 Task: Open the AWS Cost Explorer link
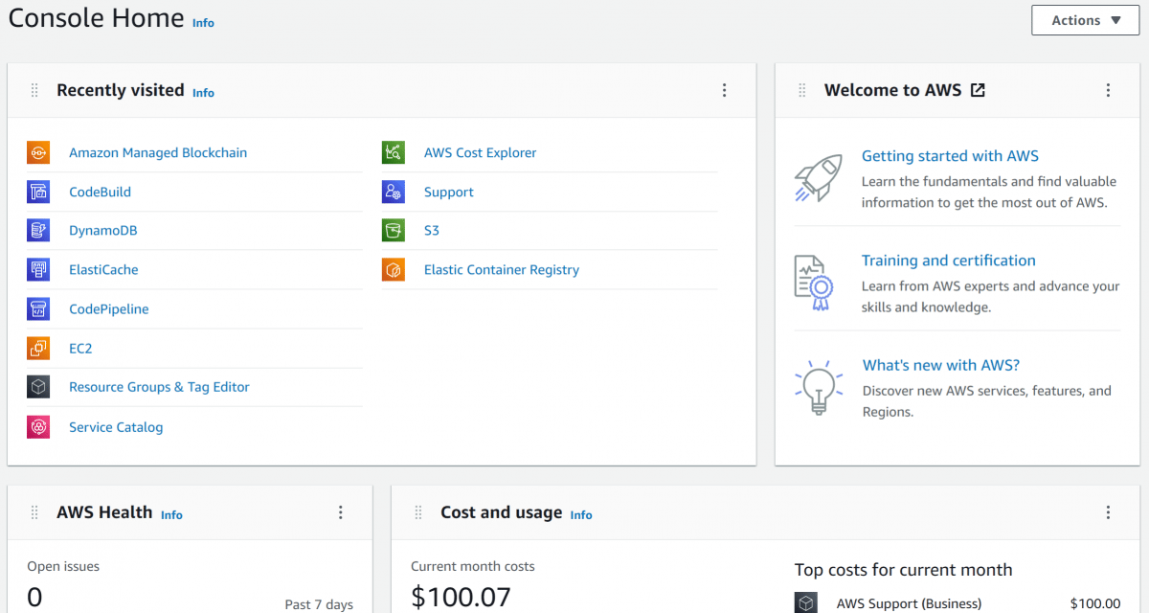[x=481, y=152]
